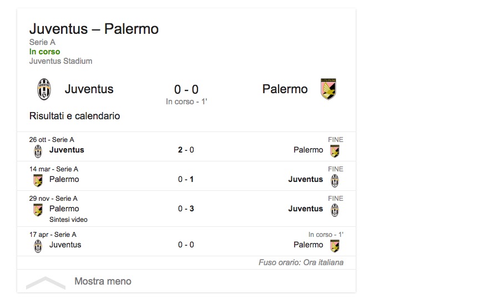Viewport: 481px width, 304px height.
Task: Click Juventus crest in 26 ott match row
Action: point(38,151)
